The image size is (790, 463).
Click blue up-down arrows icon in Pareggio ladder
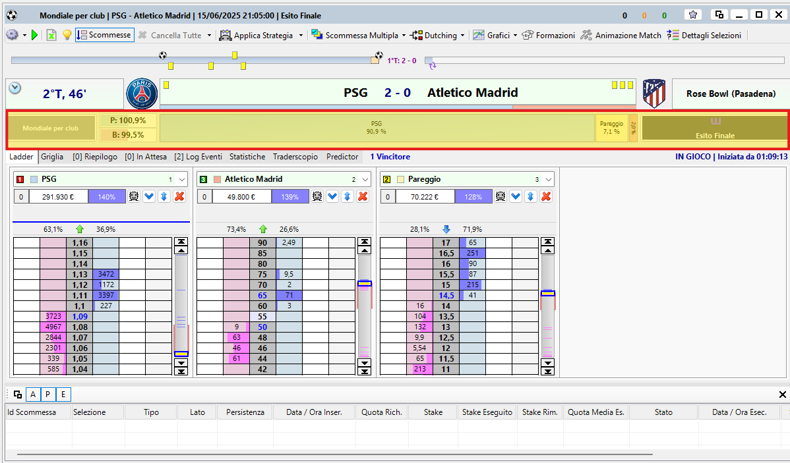coord(531,196)
